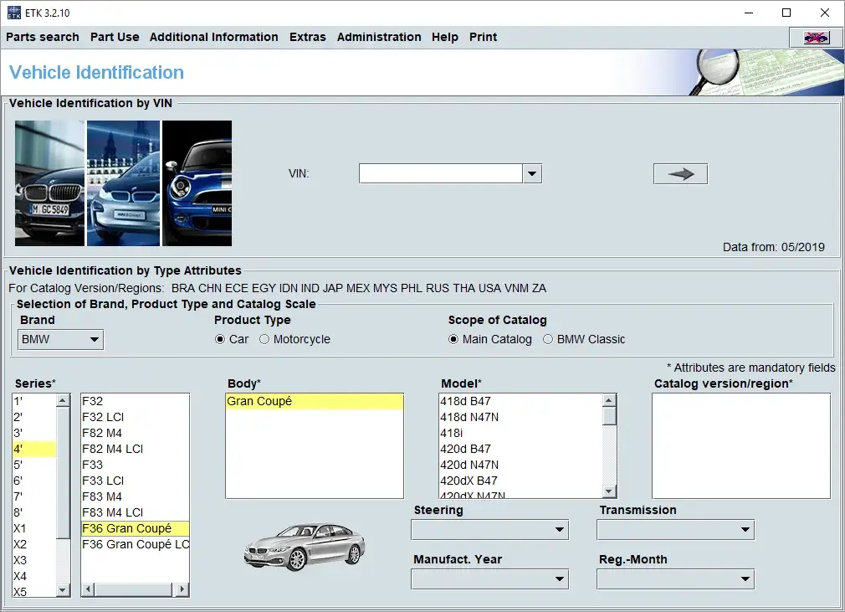Viewport: 845px width, 612px height.
Task: Click the sedan silhouette graphic
Action: click(304, 548)
